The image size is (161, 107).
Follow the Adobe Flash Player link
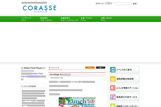click(x=32, y=75)
